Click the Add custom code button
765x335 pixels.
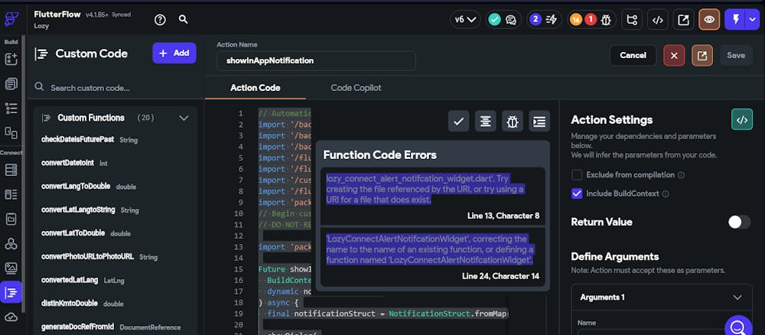coord(174,53)
